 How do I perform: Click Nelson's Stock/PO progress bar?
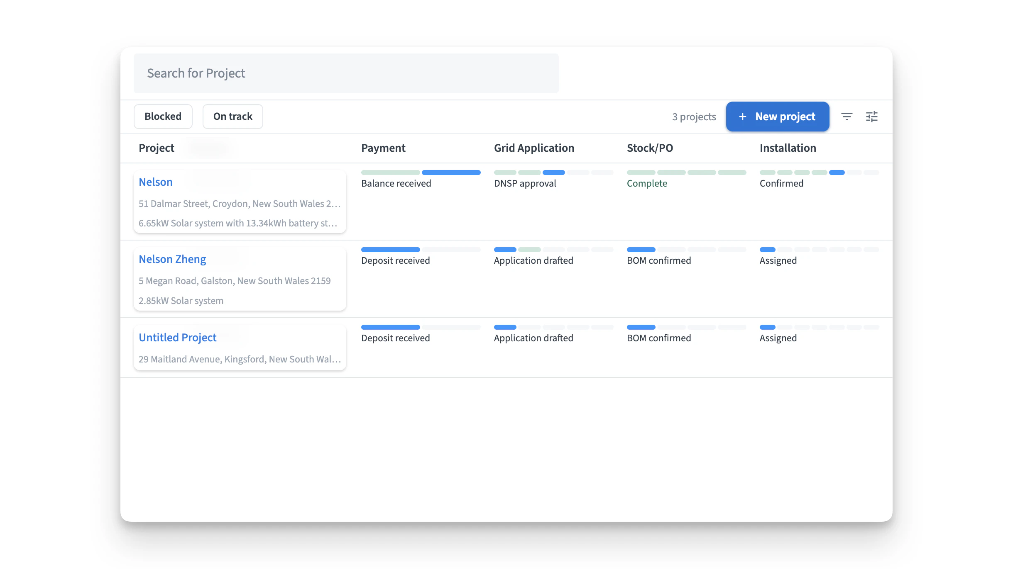click(687, 173)
